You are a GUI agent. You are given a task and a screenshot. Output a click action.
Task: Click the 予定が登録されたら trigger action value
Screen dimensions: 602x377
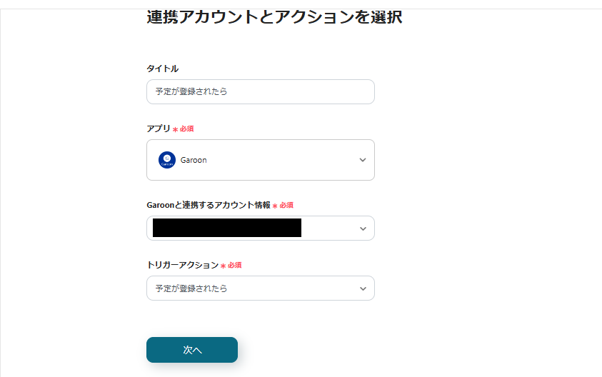[x=191, y=288]
